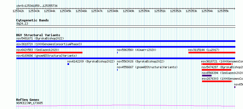Click the 125344k ruler tick label
Viewport: 243px width, 109px height.
(50, 11)
